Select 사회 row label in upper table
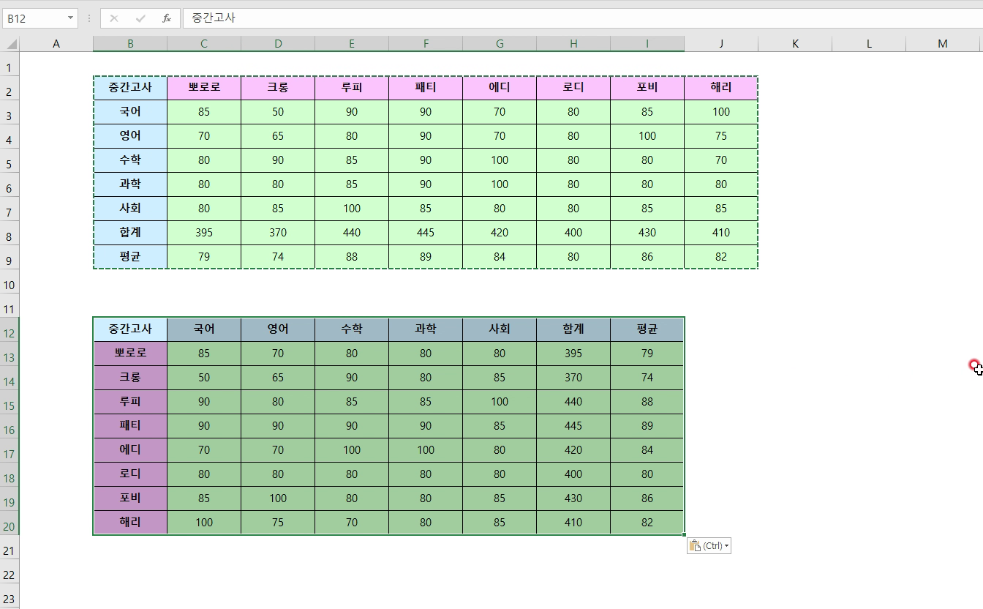 [130, 209]
